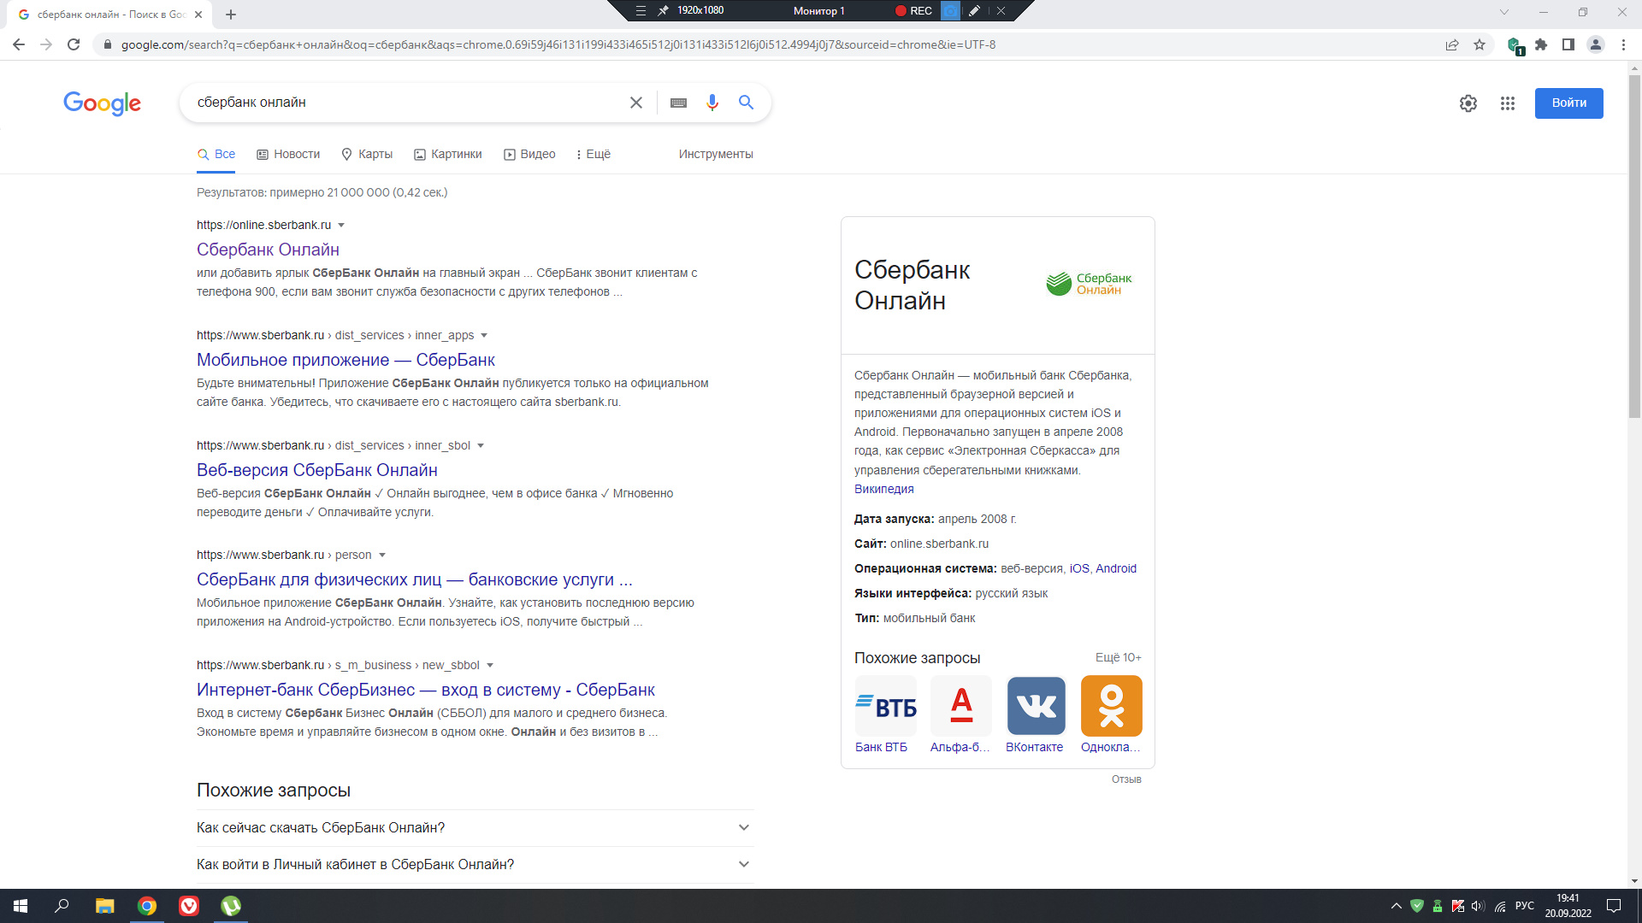Open СберБанк для физических лиц result
The width and height of the screenshot is (1642, 923).
pos(414,579)
